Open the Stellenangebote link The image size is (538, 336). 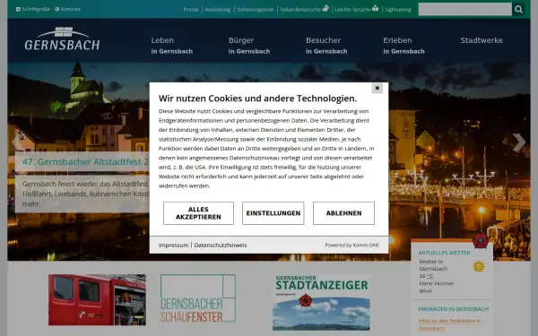256,10
